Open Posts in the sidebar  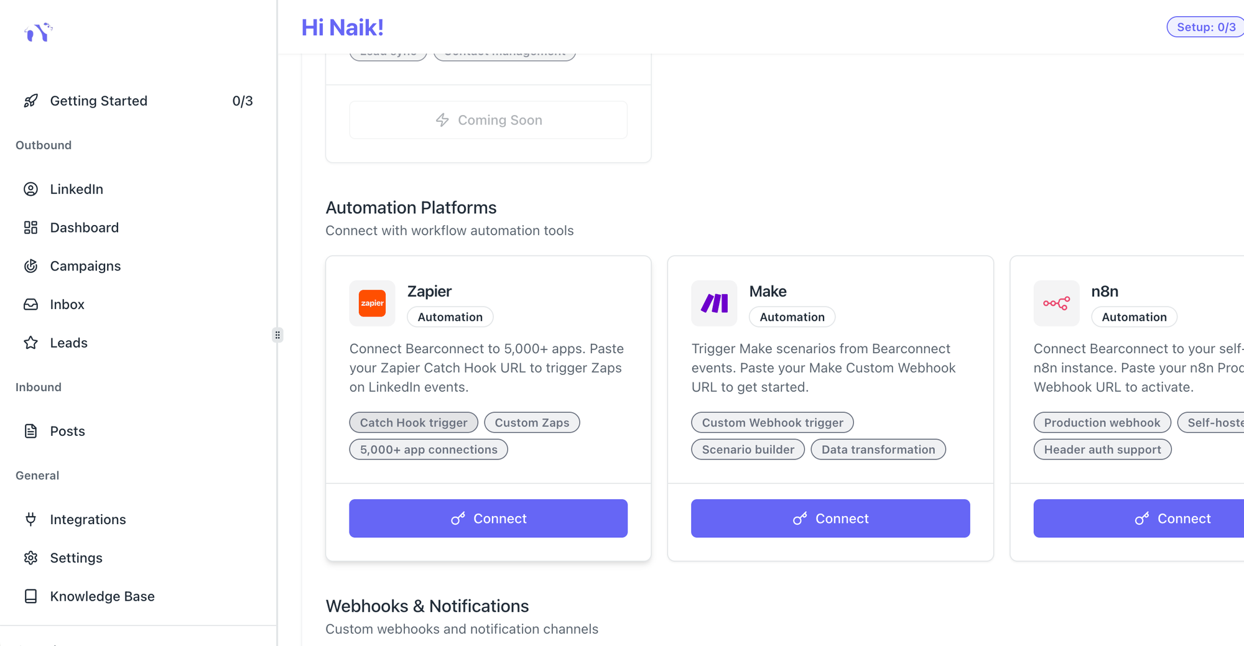[x=67, y=431]
